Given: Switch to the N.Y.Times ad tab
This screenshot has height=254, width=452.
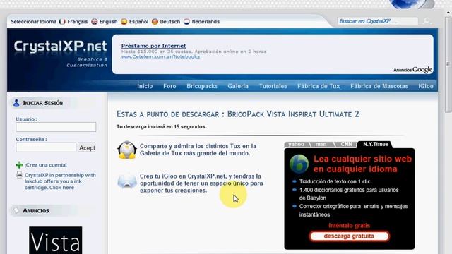Looking at the screenshot, I should (375, 144).
